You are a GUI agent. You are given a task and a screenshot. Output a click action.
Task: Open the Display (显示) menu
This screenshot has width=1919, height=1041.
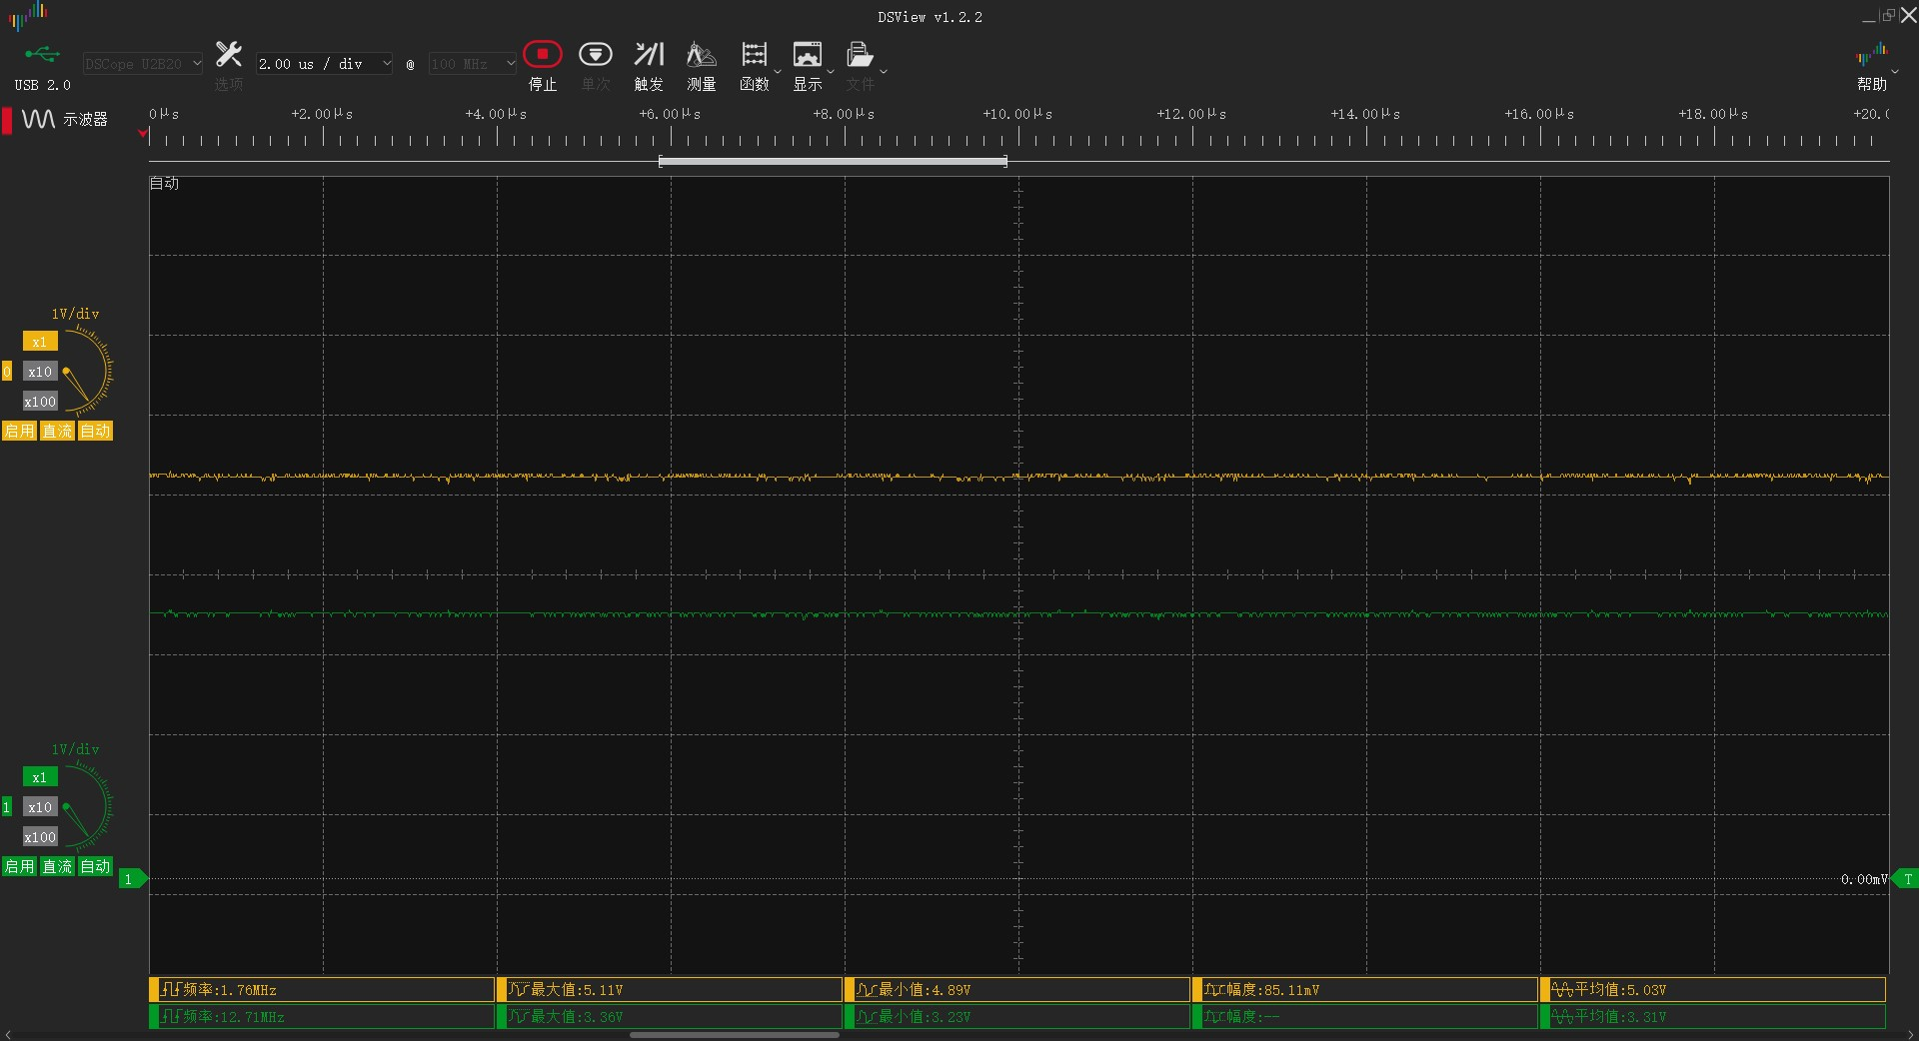pyautogui.click(x=808, y=66)
